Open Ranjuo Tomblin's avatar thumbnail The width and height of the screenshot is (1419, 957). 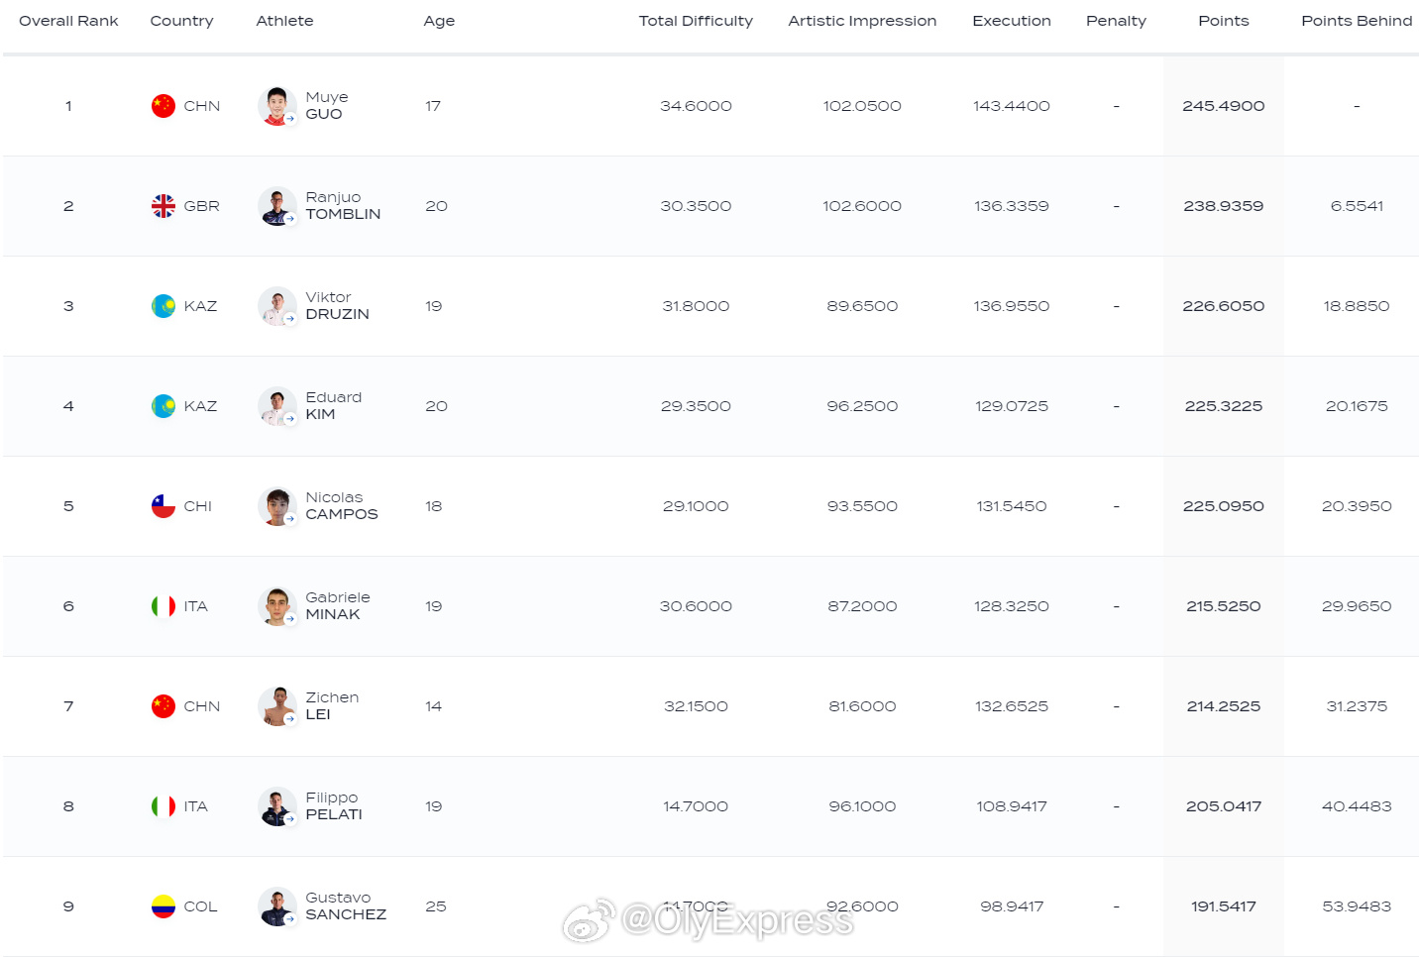277,206
